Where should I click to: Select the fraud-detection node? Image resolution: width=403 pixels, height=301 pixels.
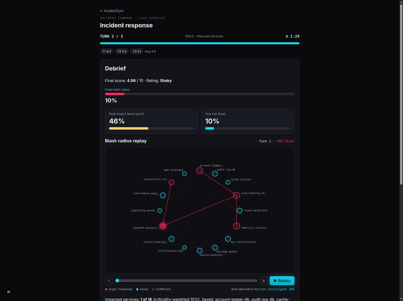pyautogui.click(x=239, y=211)
